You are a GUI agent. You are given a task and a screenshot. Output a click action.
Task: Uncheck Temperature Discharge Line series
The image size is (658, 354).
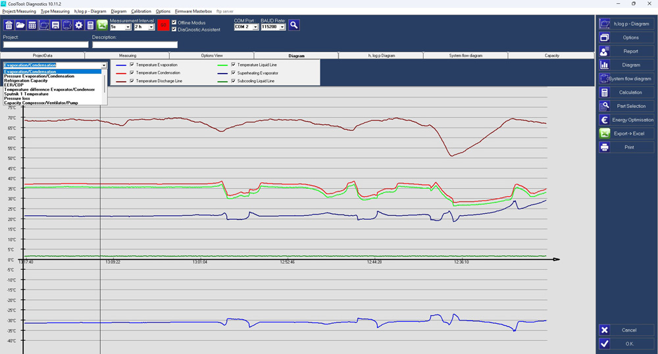click(132, 81)
